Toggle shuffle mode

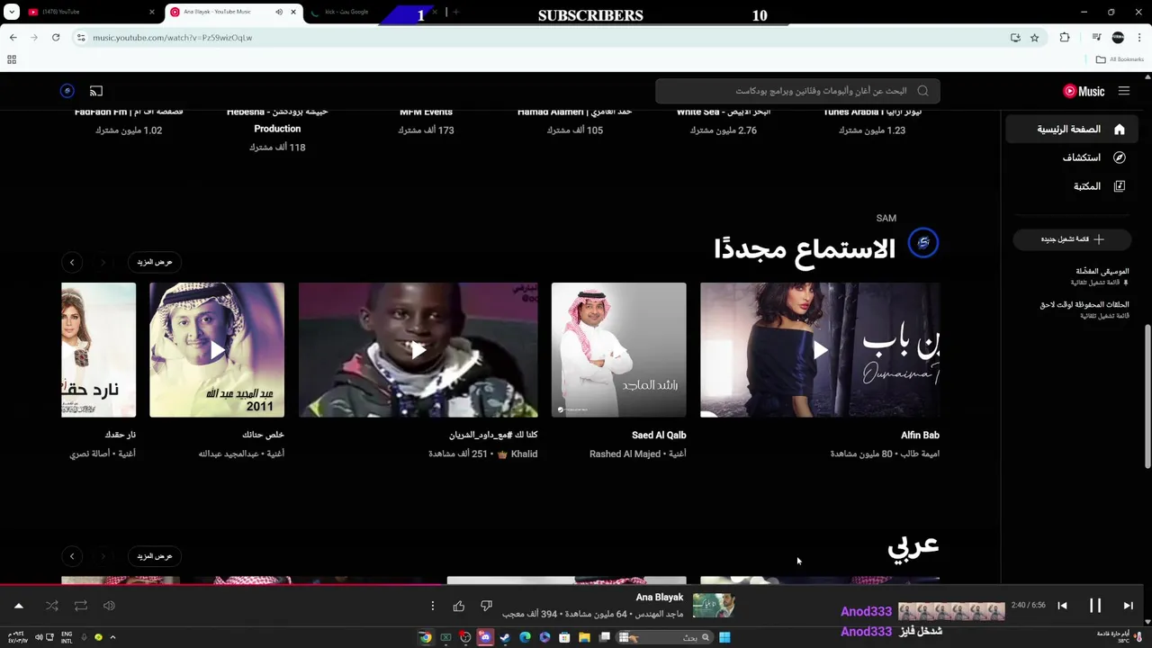point(52,607)
